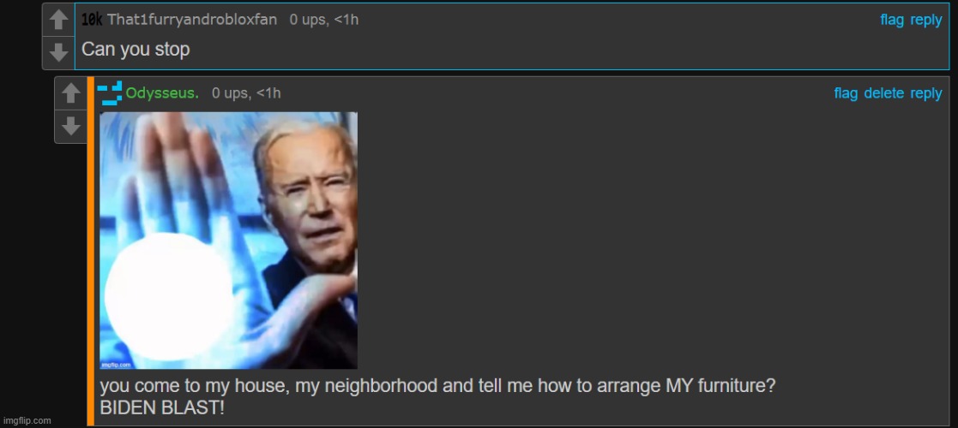958x428 pixels.
Task: Open Odysseus. user profile
Action: pyautogui.click(x=162, y=93)
